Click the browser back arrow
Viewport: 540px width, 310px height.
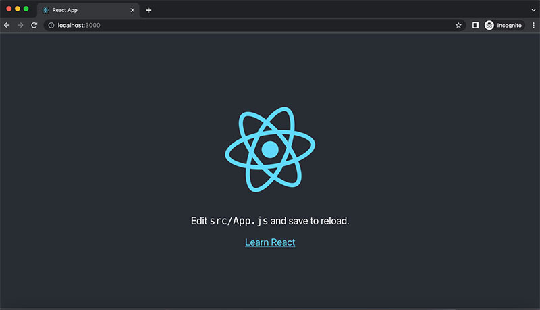[7, 25]
